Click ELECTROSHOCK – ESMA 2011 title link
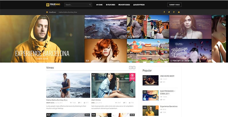This screenshot has height=117, width=228. tap(168, 92)
